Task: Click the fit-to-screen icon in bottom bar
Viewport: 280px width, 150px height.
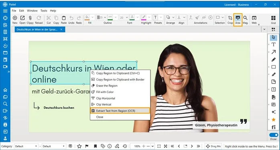Action: [159, 146]
